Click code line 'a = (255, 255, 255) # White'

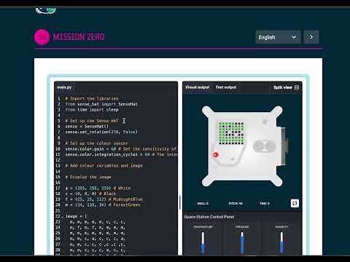[98, 188]
